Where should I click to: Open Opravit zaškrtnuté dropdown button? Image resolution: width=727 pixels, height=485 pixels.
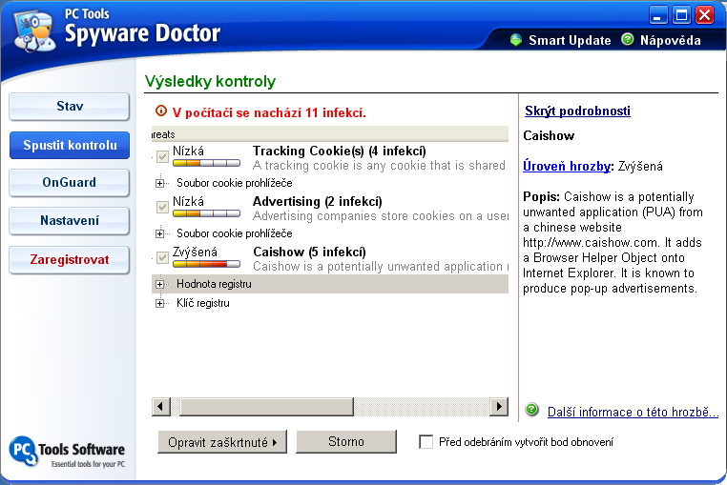click(222, 442)
